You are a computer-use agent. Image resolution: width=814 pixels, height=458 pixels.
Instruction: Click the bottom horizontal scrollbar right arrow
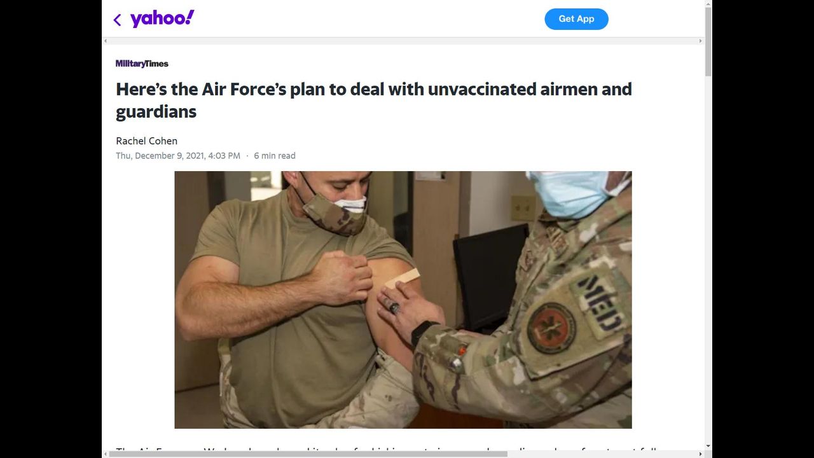[x=701, y=454]
